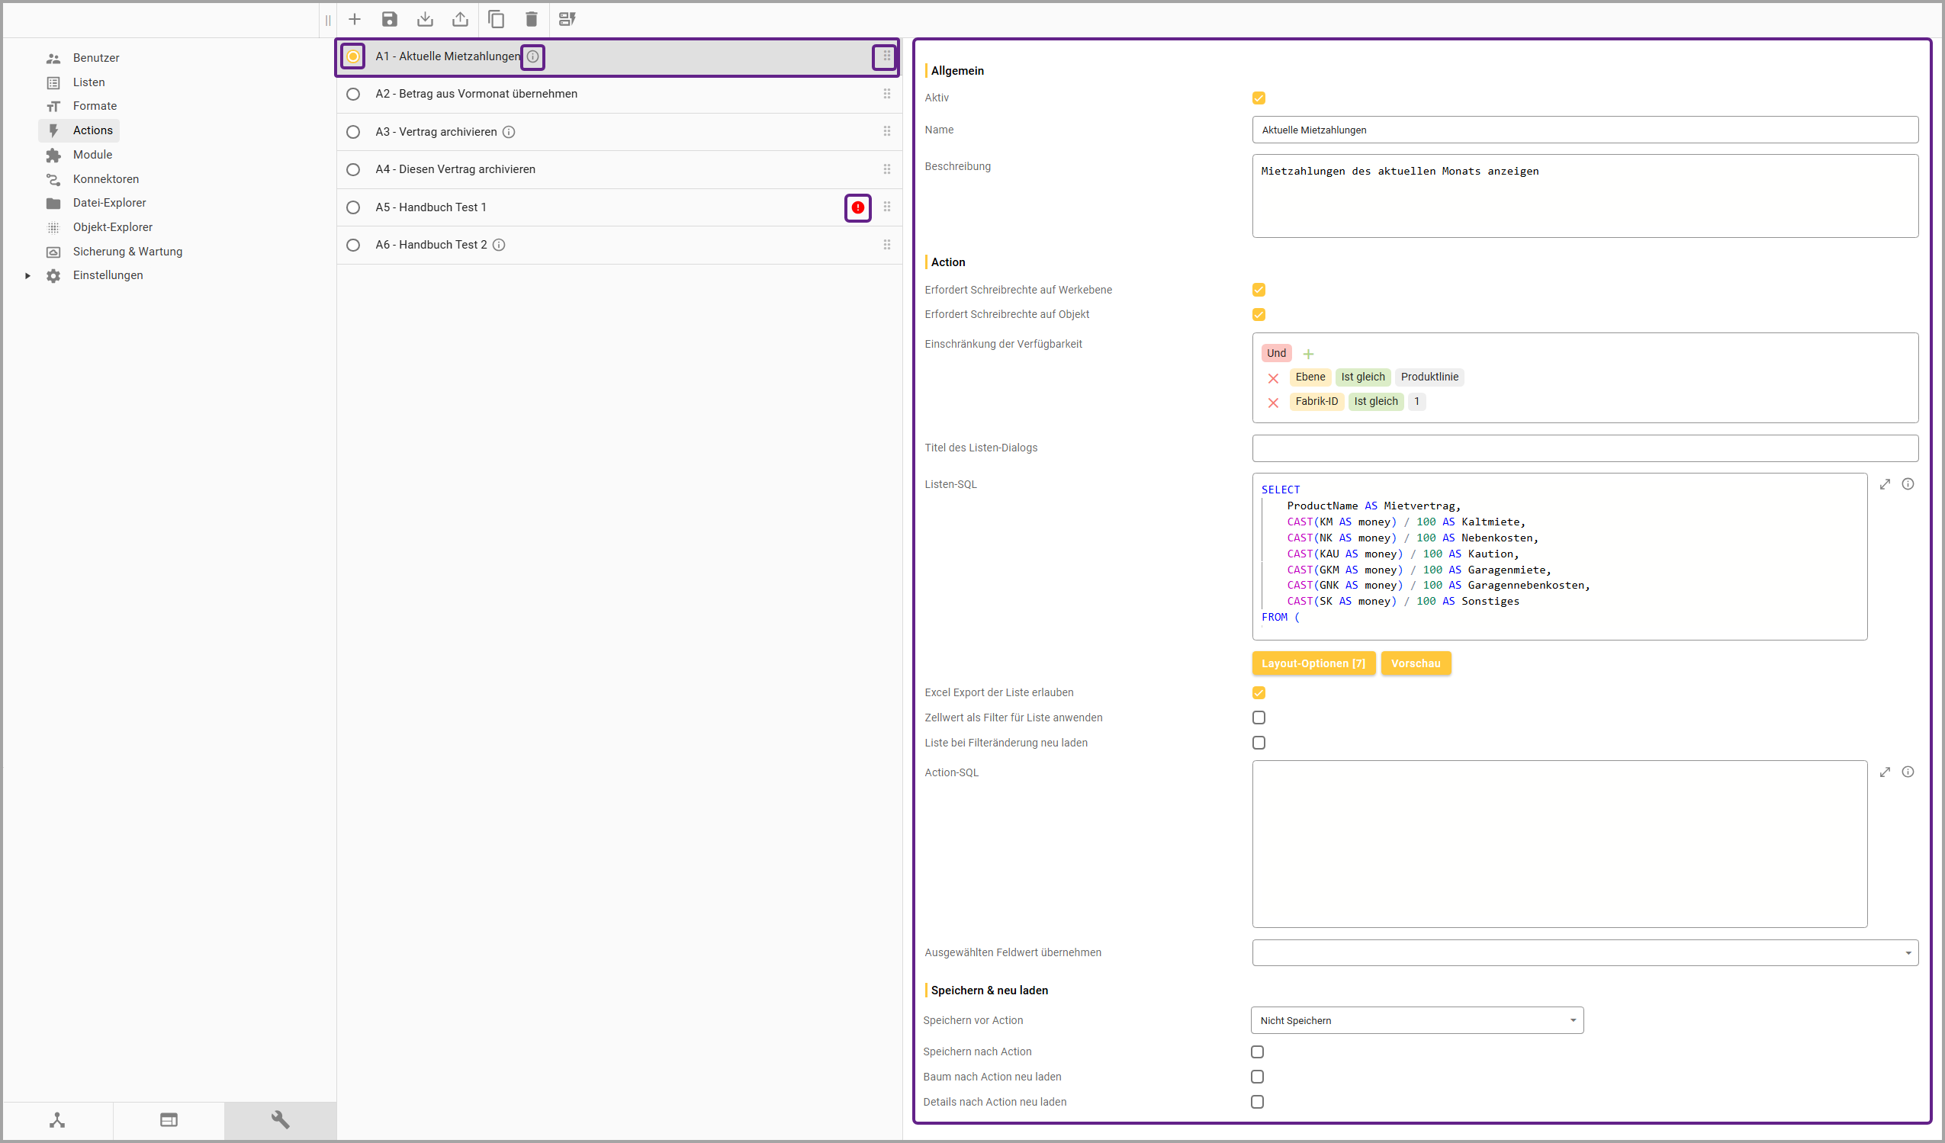
Task: Click the duplicate action copy icon
Action: [497, 19]
